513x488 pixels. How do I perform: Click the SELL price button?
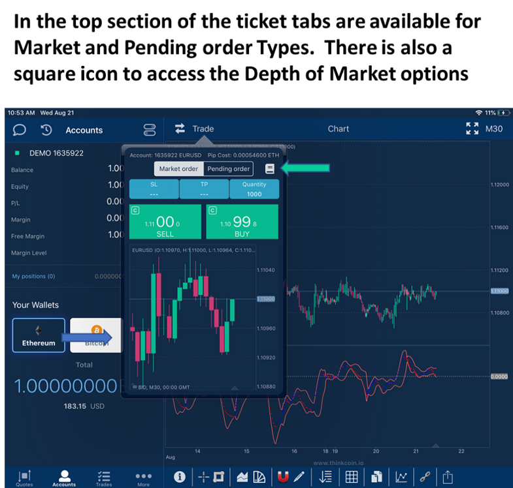tap(165, 222)
